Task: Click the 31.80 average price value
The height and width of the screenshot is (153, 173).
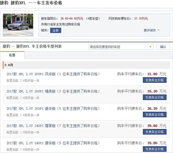Action: click(152, 74)
